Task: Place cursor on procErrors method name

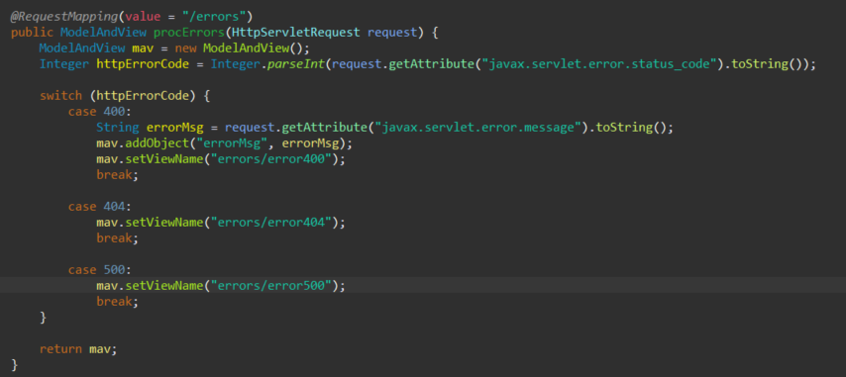Action: 189,32
